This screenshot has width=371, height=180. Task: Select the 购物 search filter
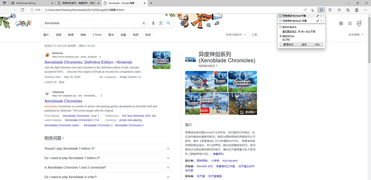pyautogui.click(x=83, y=35)
